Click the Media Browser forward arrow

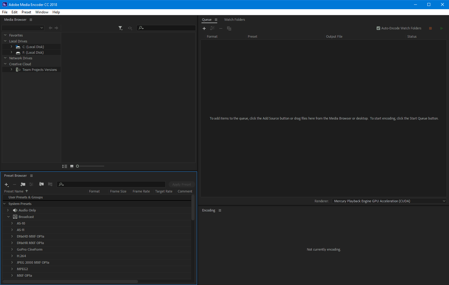click(x=56, y=28)
